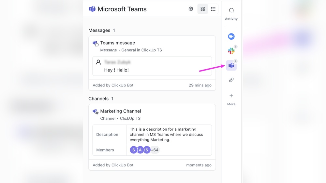Open the Slack integration in sidebar

(231, 51)
